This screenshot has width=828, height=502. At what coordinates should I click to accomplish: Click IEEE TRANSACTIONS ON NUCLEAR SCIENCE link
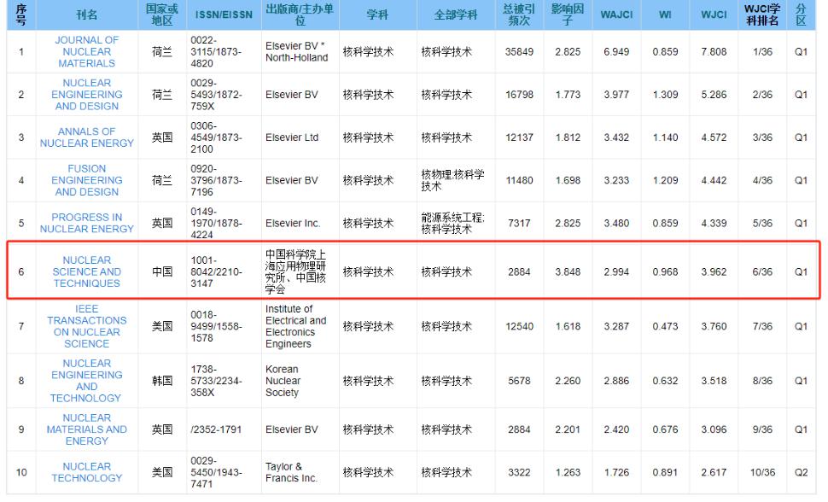pyautogui.click(x=86, y=326)
